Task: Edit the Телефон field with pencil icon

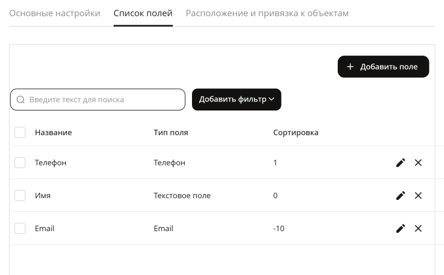Action: click(400, 163)
